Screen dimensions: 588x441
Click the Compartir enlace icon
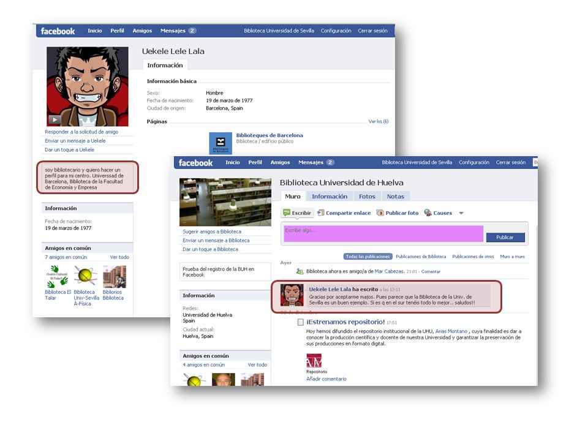point(320,213)
